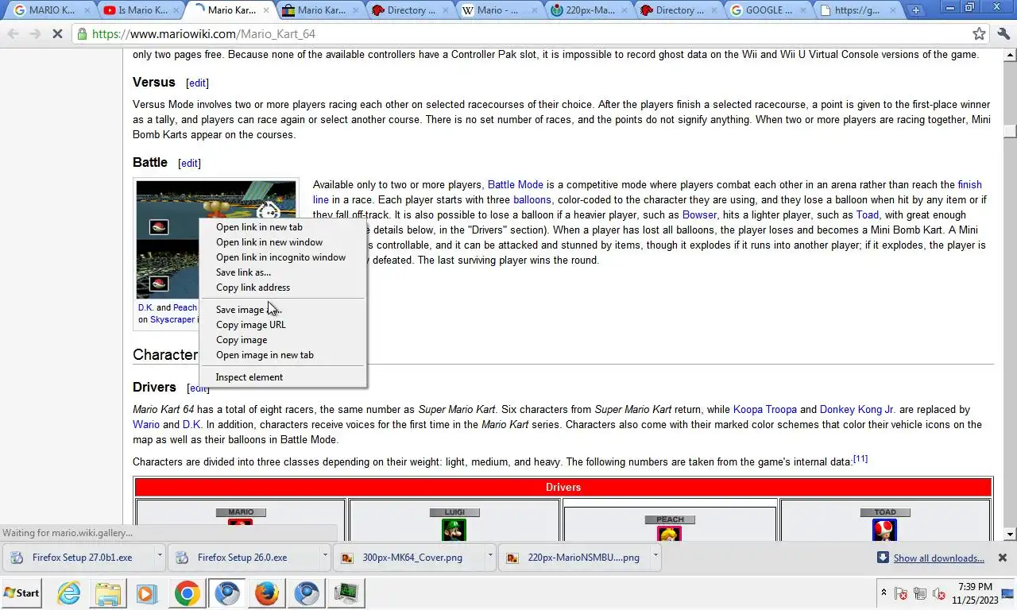Click edit link next to Versus

point(197,83)
